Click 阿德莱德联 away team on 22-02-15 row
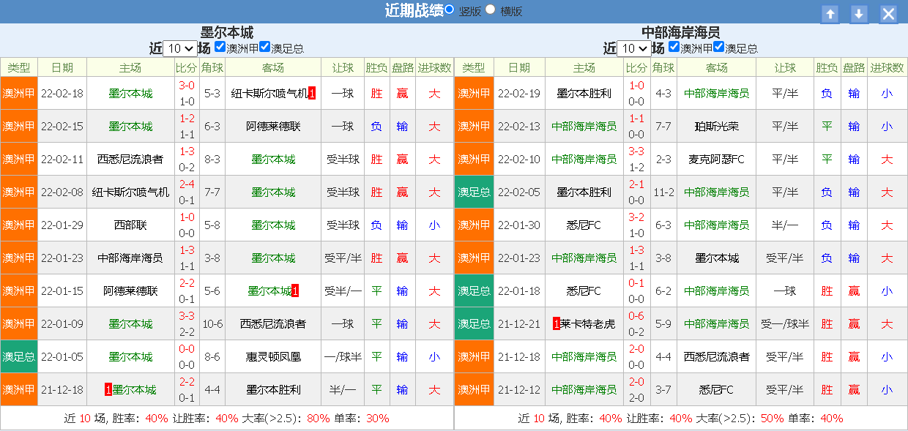The height and width of the screenshot is (431, 908). coord(273,127)
